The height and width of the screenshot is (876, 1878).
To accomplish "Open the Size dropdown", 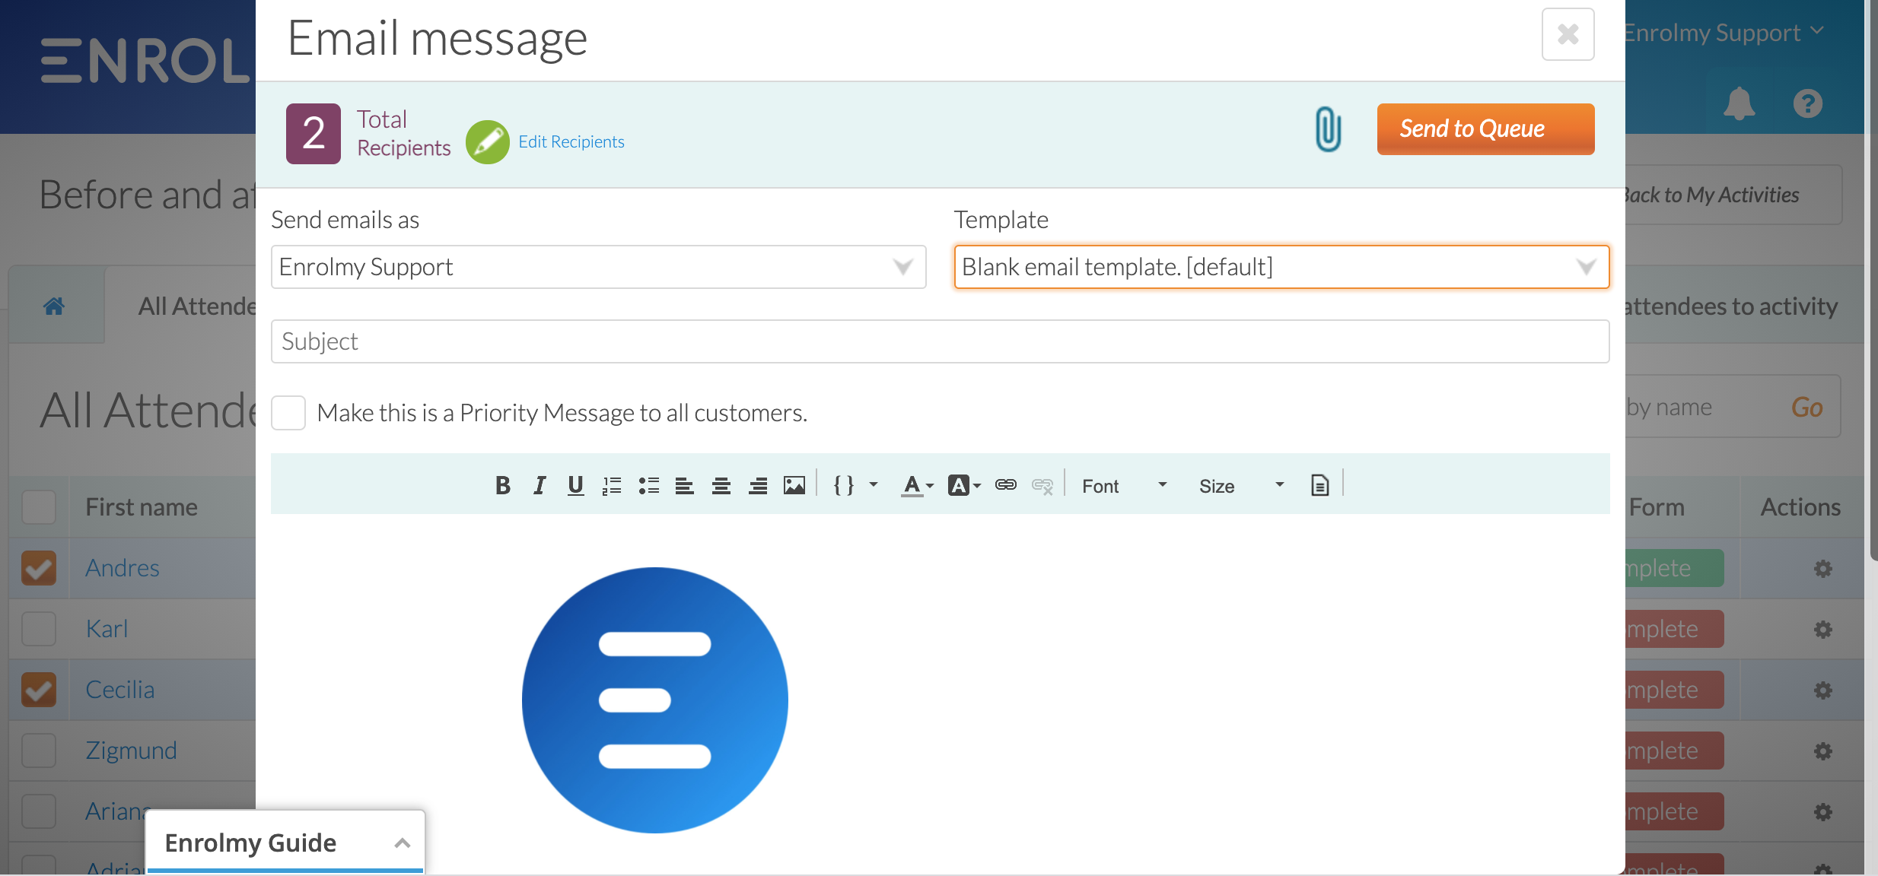I will coord(1241,486).
